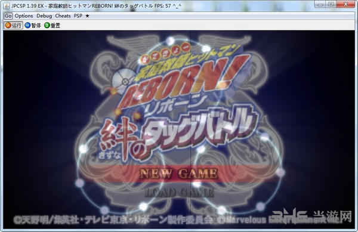
Task: Select NEW GAME on the title screen
Action: point(178,174)
